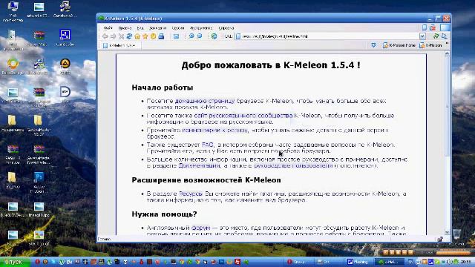The height and width of the screenshot is (267, 475).
Task: Click the taskbar clock showing 20:55
Action: 466,262
